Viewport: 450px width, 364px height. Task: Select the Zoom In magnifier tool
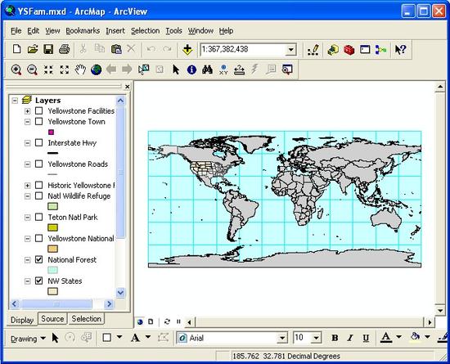[x=16, y=70]
